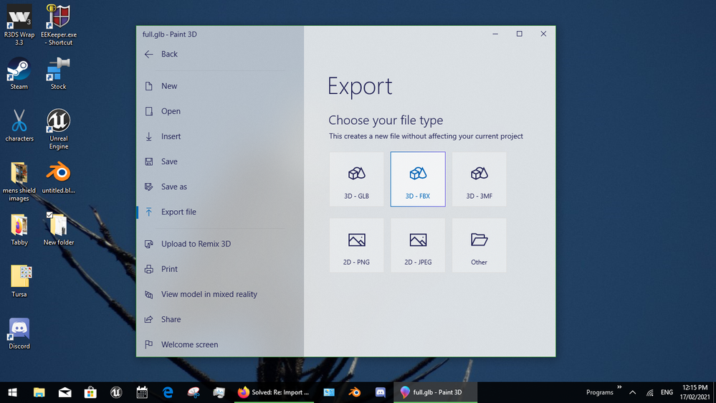Choose the 3D - GLB file type
Image resolution: width=716 pixels, height=403 pixels.
pos(357,179)
